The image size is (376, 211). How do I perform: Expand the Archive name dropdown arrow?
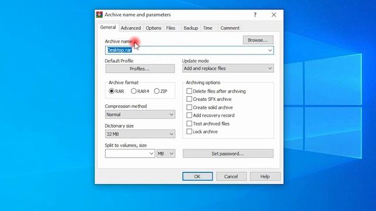tap(270, 50)
